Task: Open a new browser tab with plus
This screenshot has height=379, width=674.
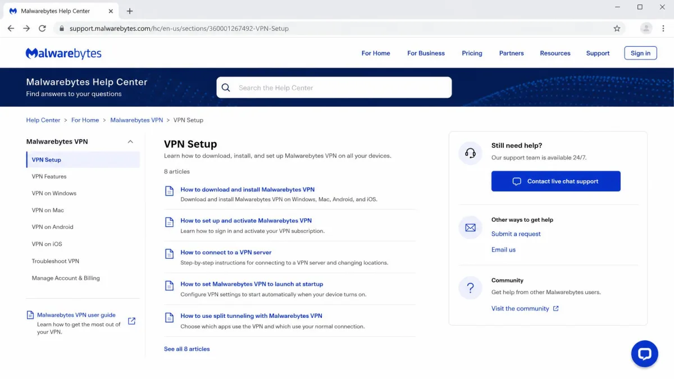Action: [x=130, y=11]
